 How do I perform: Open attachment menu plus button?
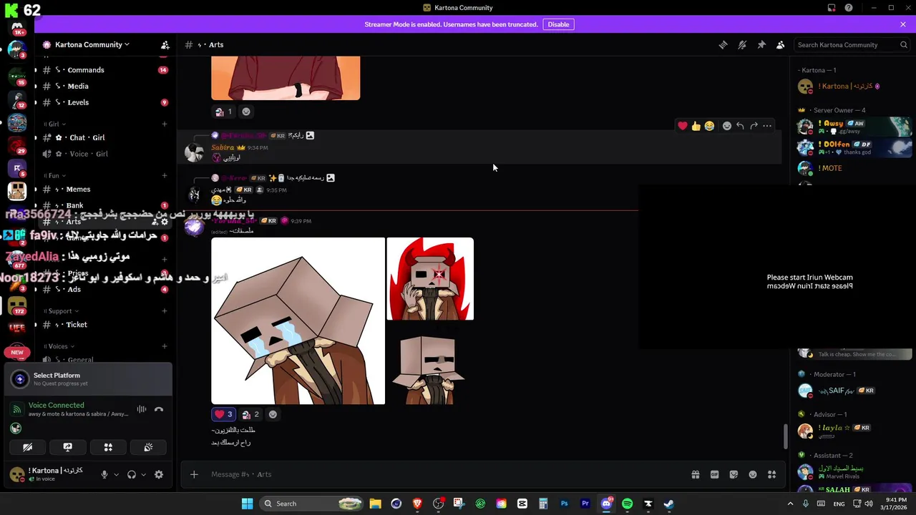click(x=194, y=474)
